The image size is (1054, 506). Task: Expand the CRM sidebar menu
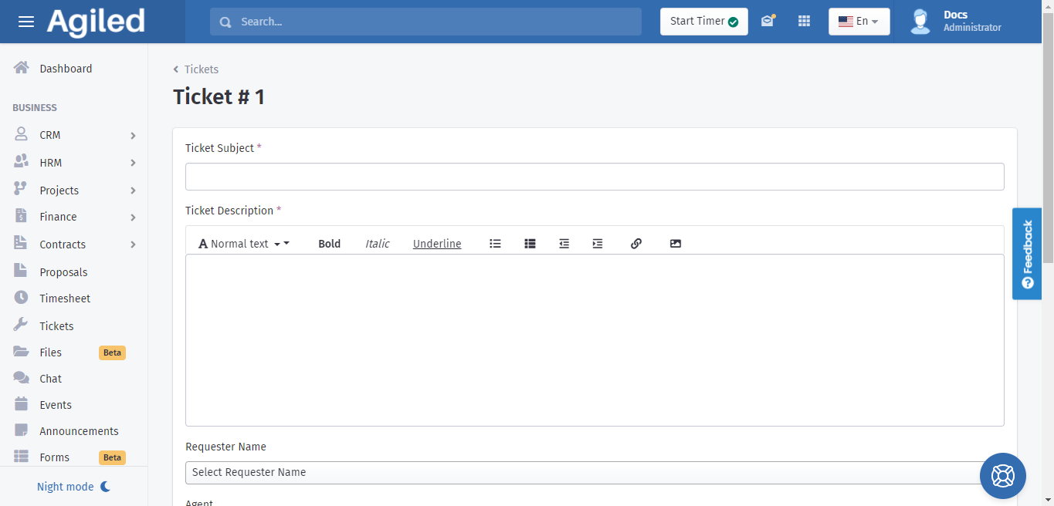[74, 135]
